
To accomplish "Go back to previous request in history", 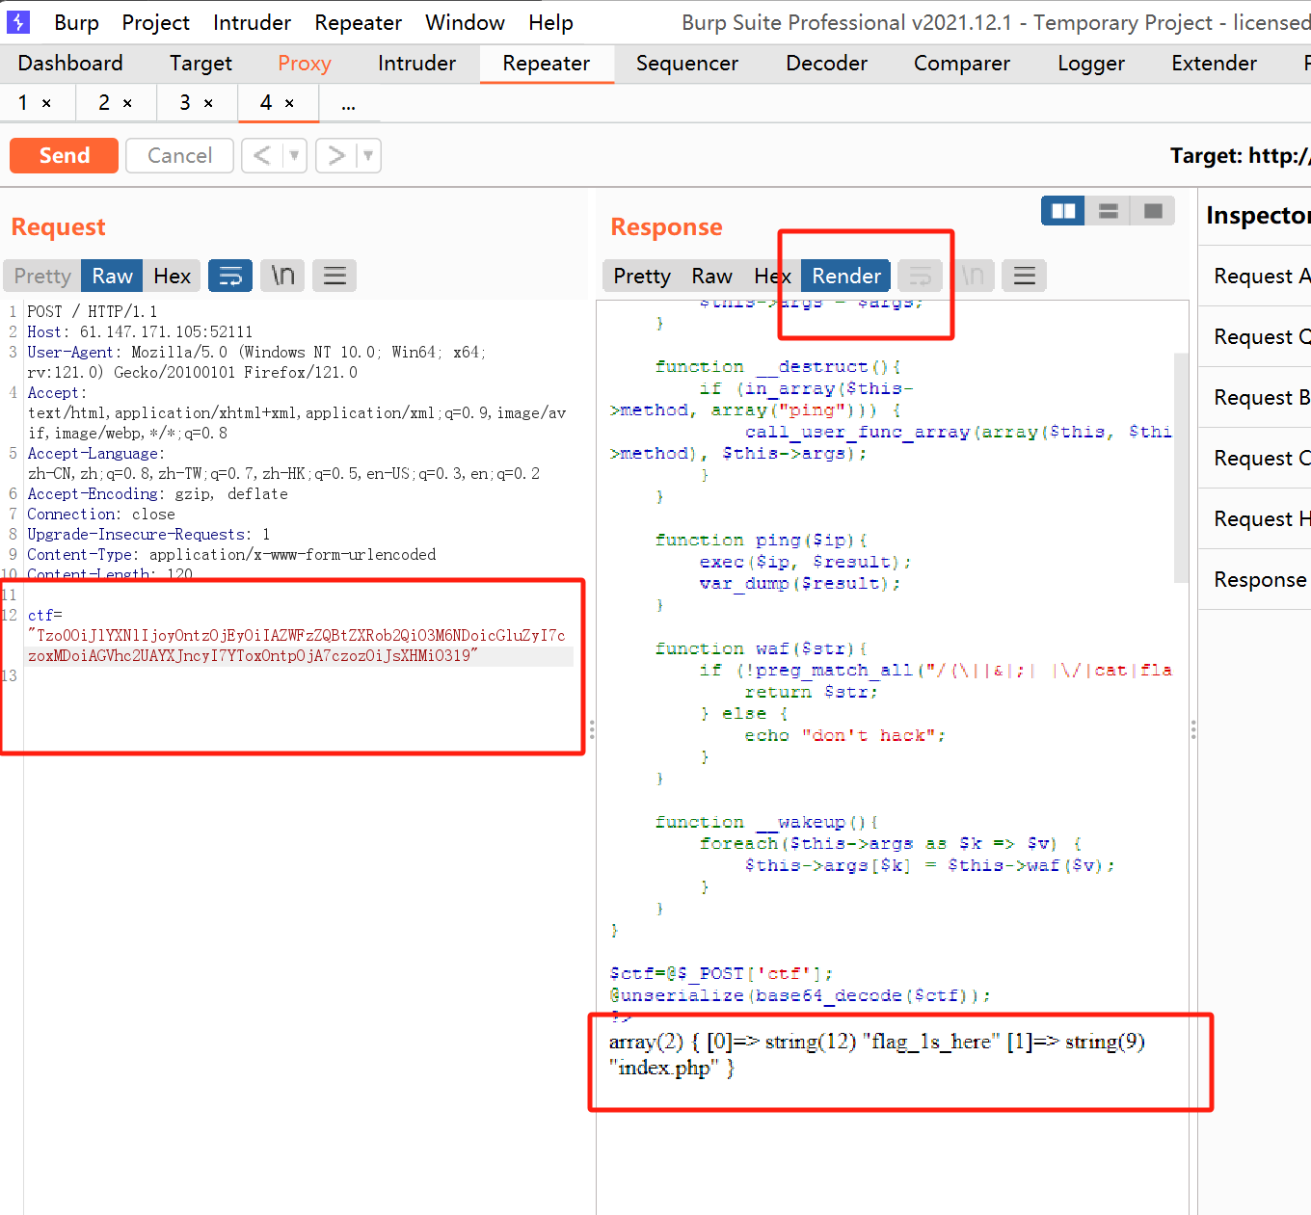I will [262, 155].
